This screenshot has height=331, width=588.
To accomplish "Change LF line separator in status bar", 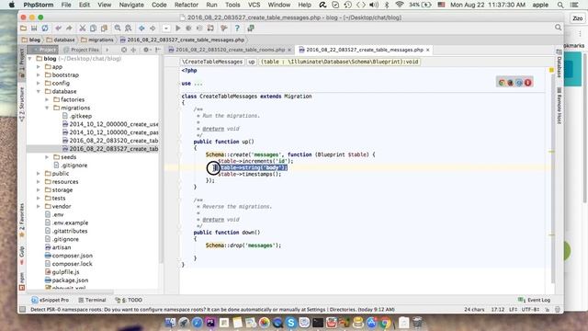I will tap(513, 309).
